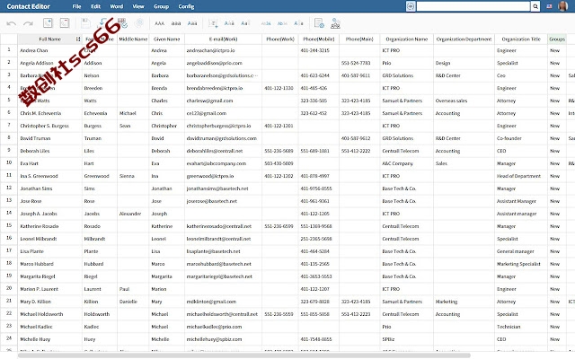Select the 'Co-founder' title cell
The height and width of the screenshot is (359, 575).
[x=521, y=138]
